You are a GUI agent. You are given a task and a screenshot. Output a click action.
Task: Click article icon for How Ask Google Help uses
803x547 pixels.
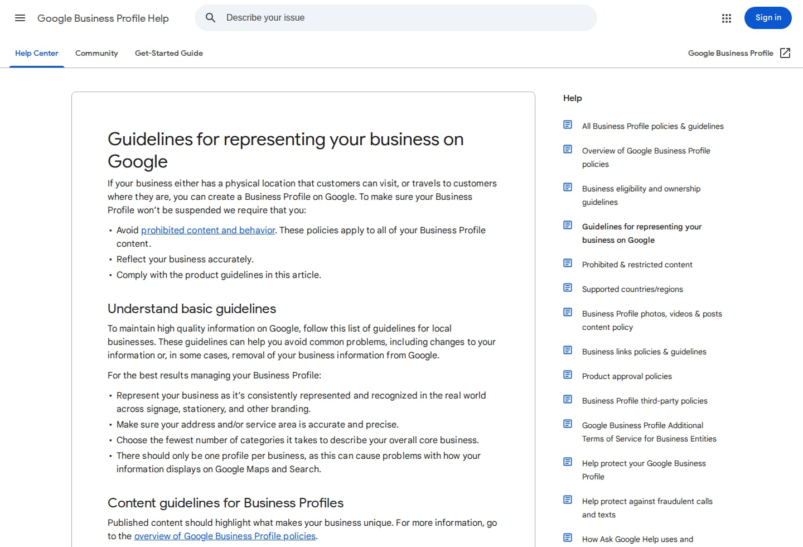tap(568, 538)
